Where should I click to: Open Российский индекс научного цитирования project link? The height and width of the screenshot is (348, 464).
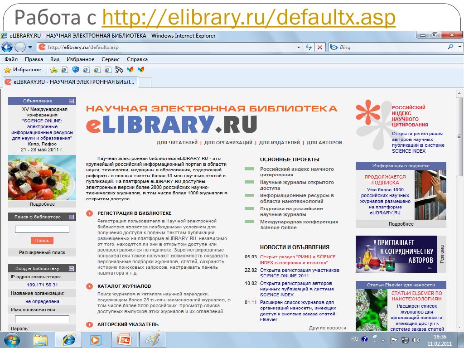297,172
